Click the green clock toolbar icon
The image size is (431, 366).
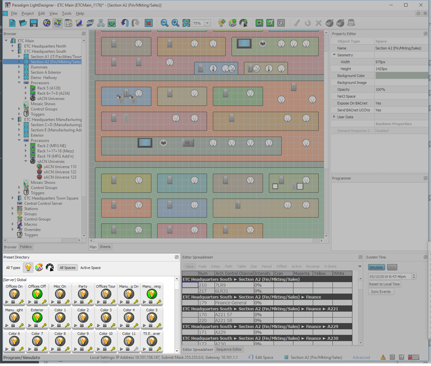(x=112, y=23)
